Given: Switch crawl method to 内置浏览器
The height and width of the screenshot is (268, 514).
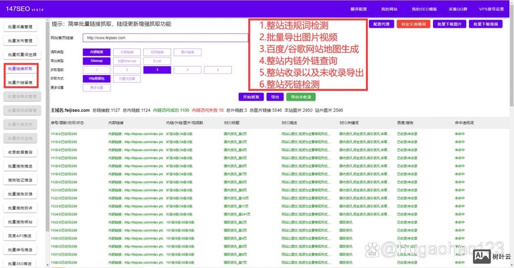Looking at the screenshot, I should (x=127, y=79).
